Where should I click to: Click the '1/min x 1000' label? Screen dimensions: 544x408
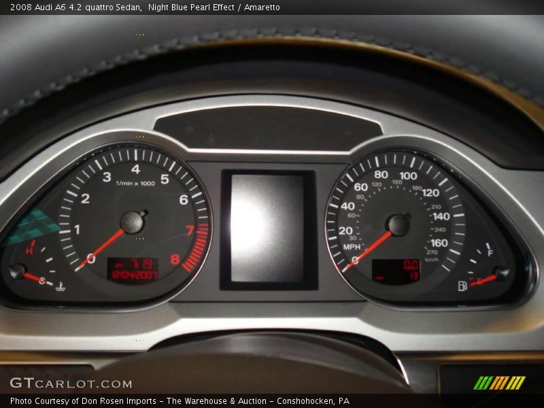click(x=135, y=183)
